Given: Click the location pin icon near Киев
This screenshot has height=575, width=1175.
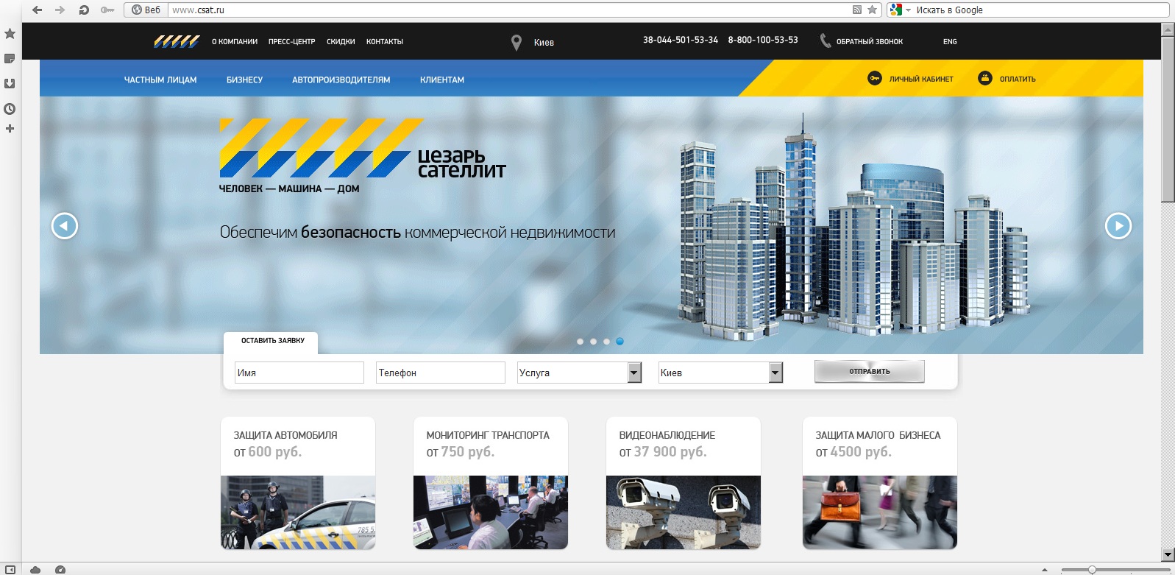Looking at the screenshot, I should tap(516, 43).
